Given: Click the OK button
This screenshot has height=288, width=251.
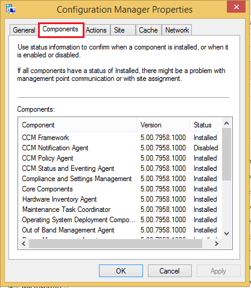Looking at the screenshot, I should click(x=121, y=271).
